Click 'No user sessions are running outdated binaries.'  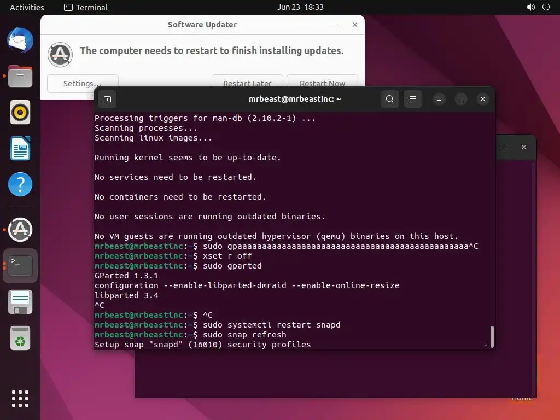tap(209, 217)
